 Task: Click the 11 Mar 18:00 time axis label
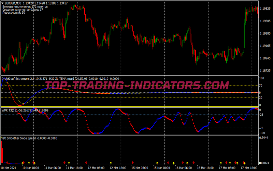[x=74, y=168]
